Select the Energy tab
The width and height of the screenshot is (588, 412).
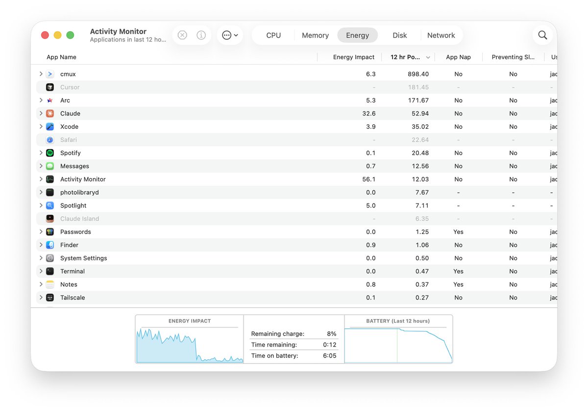tap(357, 35)
